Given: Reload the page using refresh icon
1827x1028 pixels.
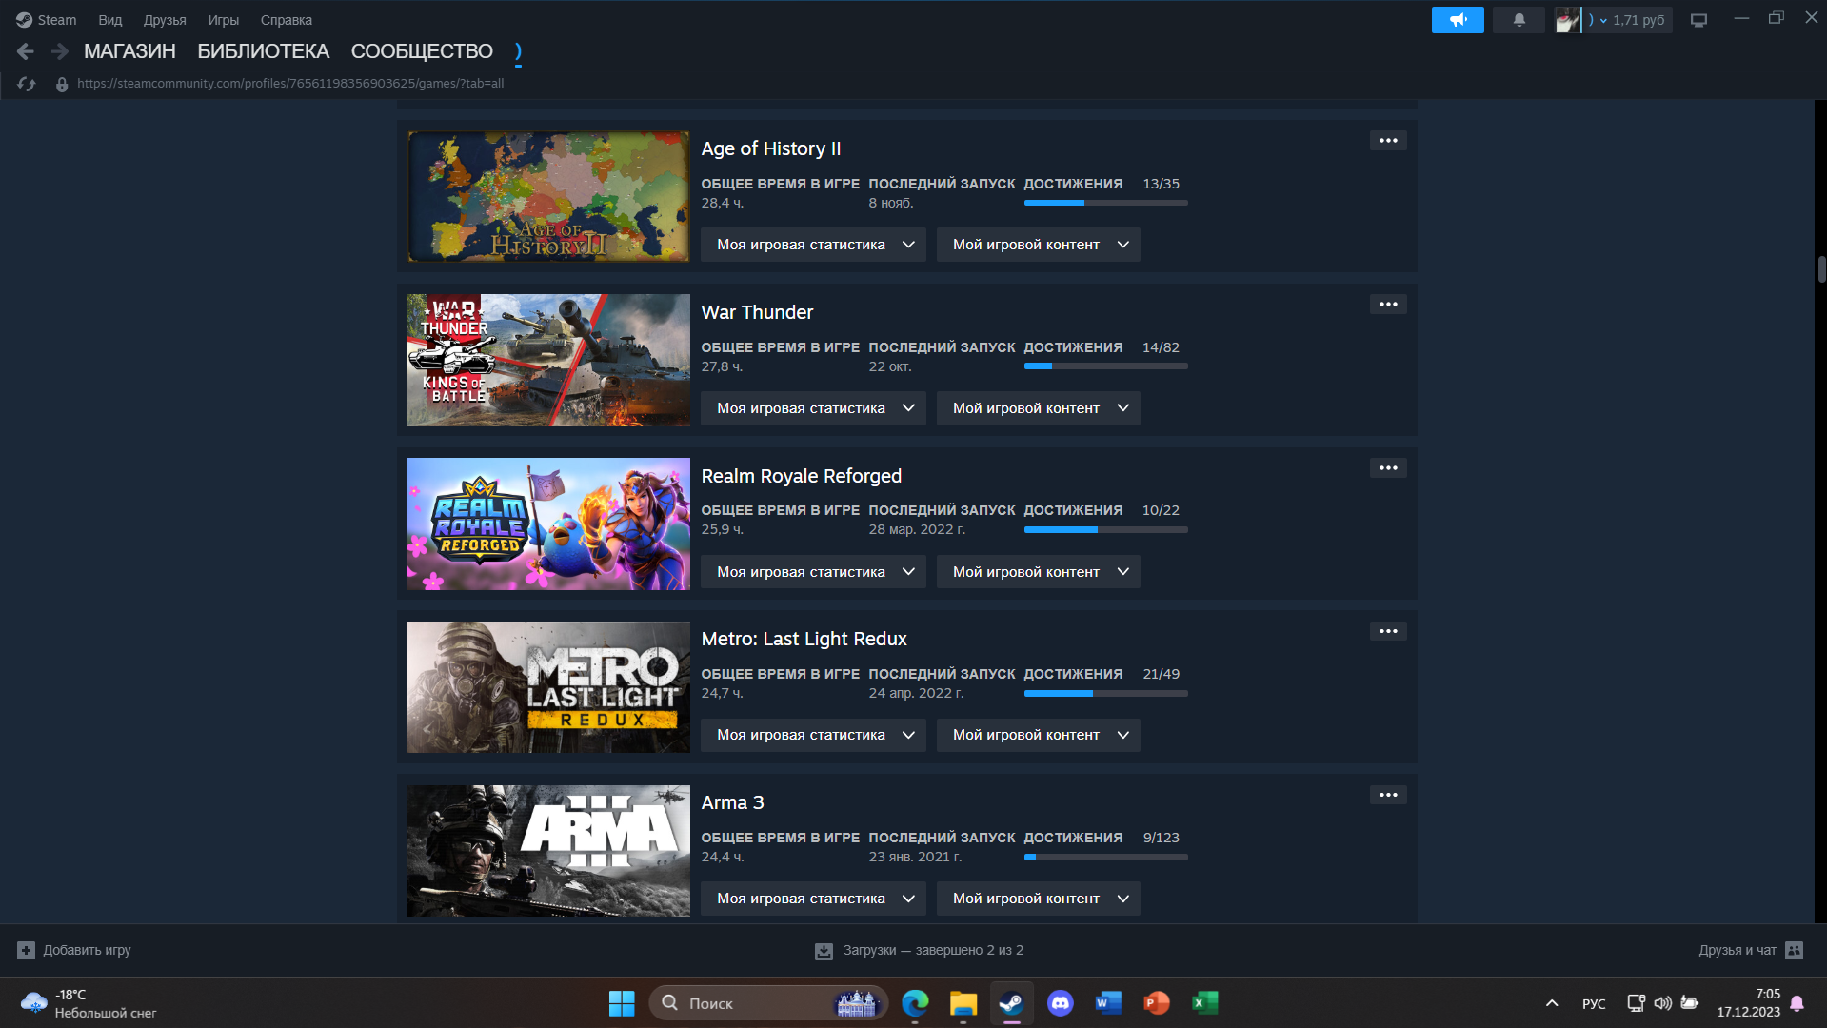Looking at the screenshot, I should [26, 84].
